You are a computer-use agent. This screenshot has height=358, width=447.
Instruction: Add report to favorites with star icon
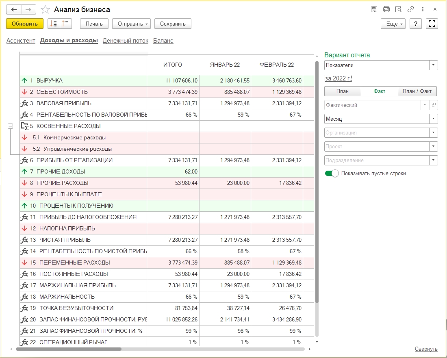pos(45,10)
